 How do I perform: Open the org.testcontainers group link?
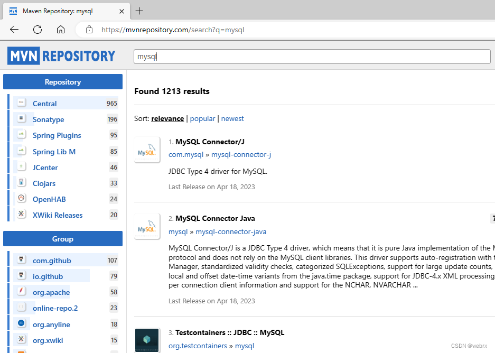click(x=198, y=346)
